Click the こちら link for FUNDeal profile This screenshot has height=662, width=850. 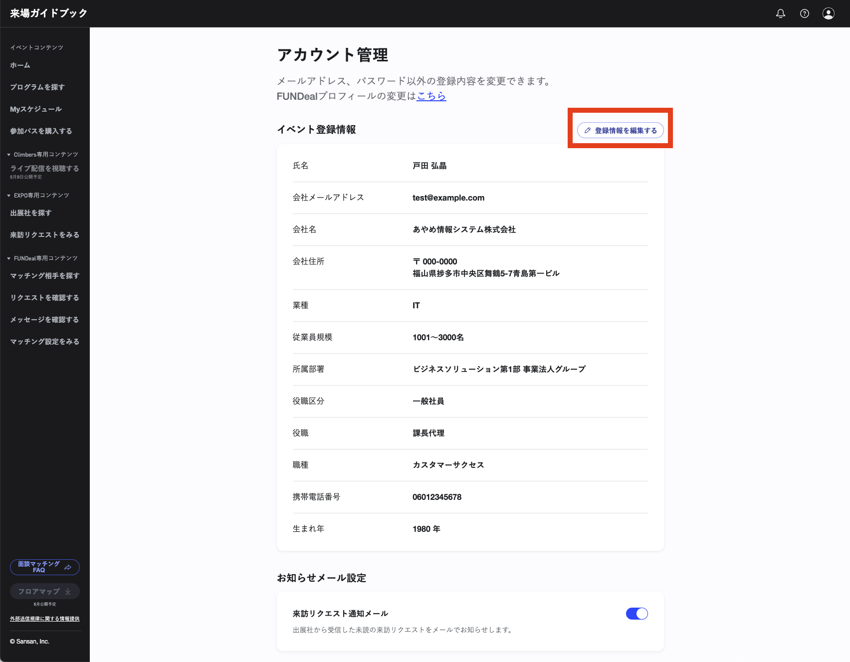pos(431,96)
